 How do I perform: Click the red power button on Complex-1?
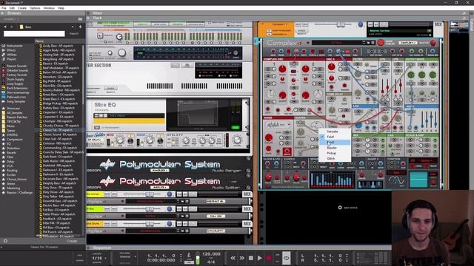point(381,43)
